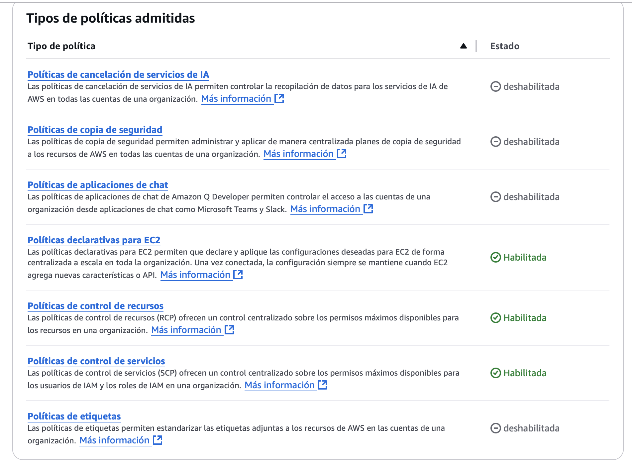Click deshabilitada text in IA policies row
Image resolution: width=632 pixels, height=468 pixels.
[531, 86]
